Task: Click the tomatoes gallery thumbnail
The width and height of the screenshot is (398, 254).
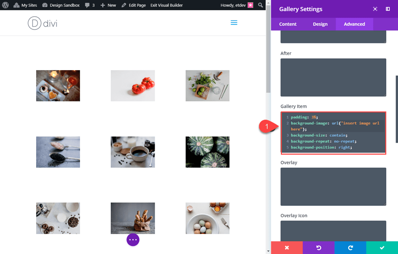Action: tap(133, 86)
